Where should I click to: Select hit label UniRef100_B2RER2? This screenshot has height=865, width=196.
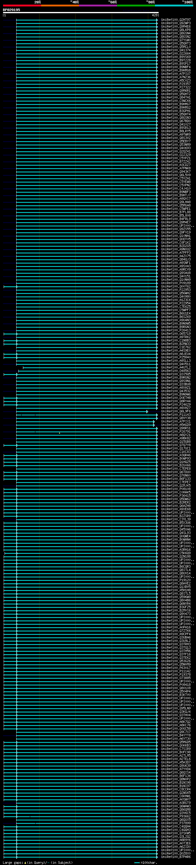[x=176, y=502]
